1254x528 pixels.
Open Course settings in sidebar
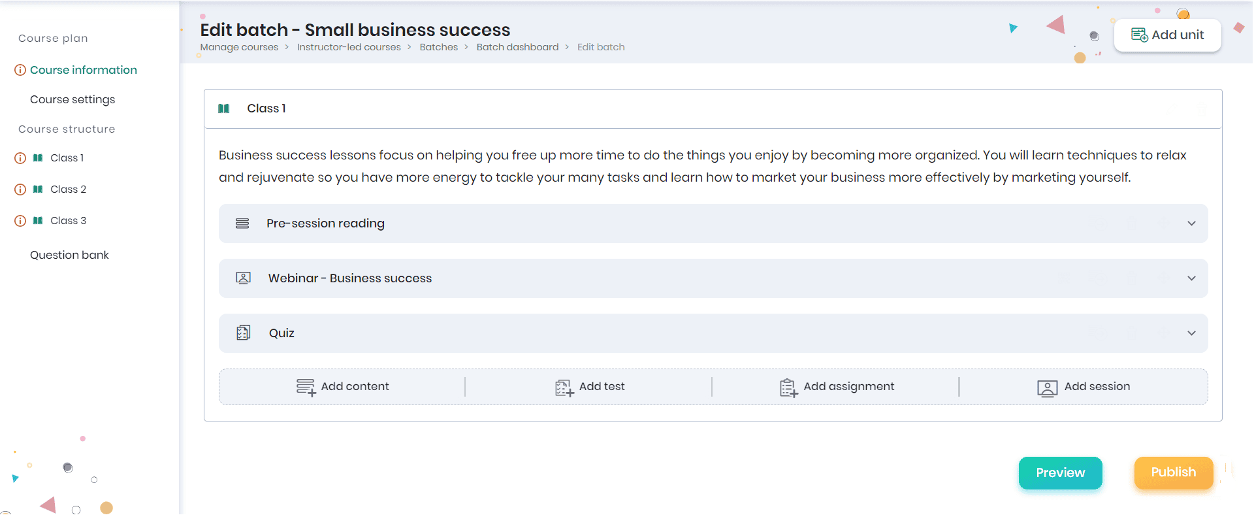72,99
